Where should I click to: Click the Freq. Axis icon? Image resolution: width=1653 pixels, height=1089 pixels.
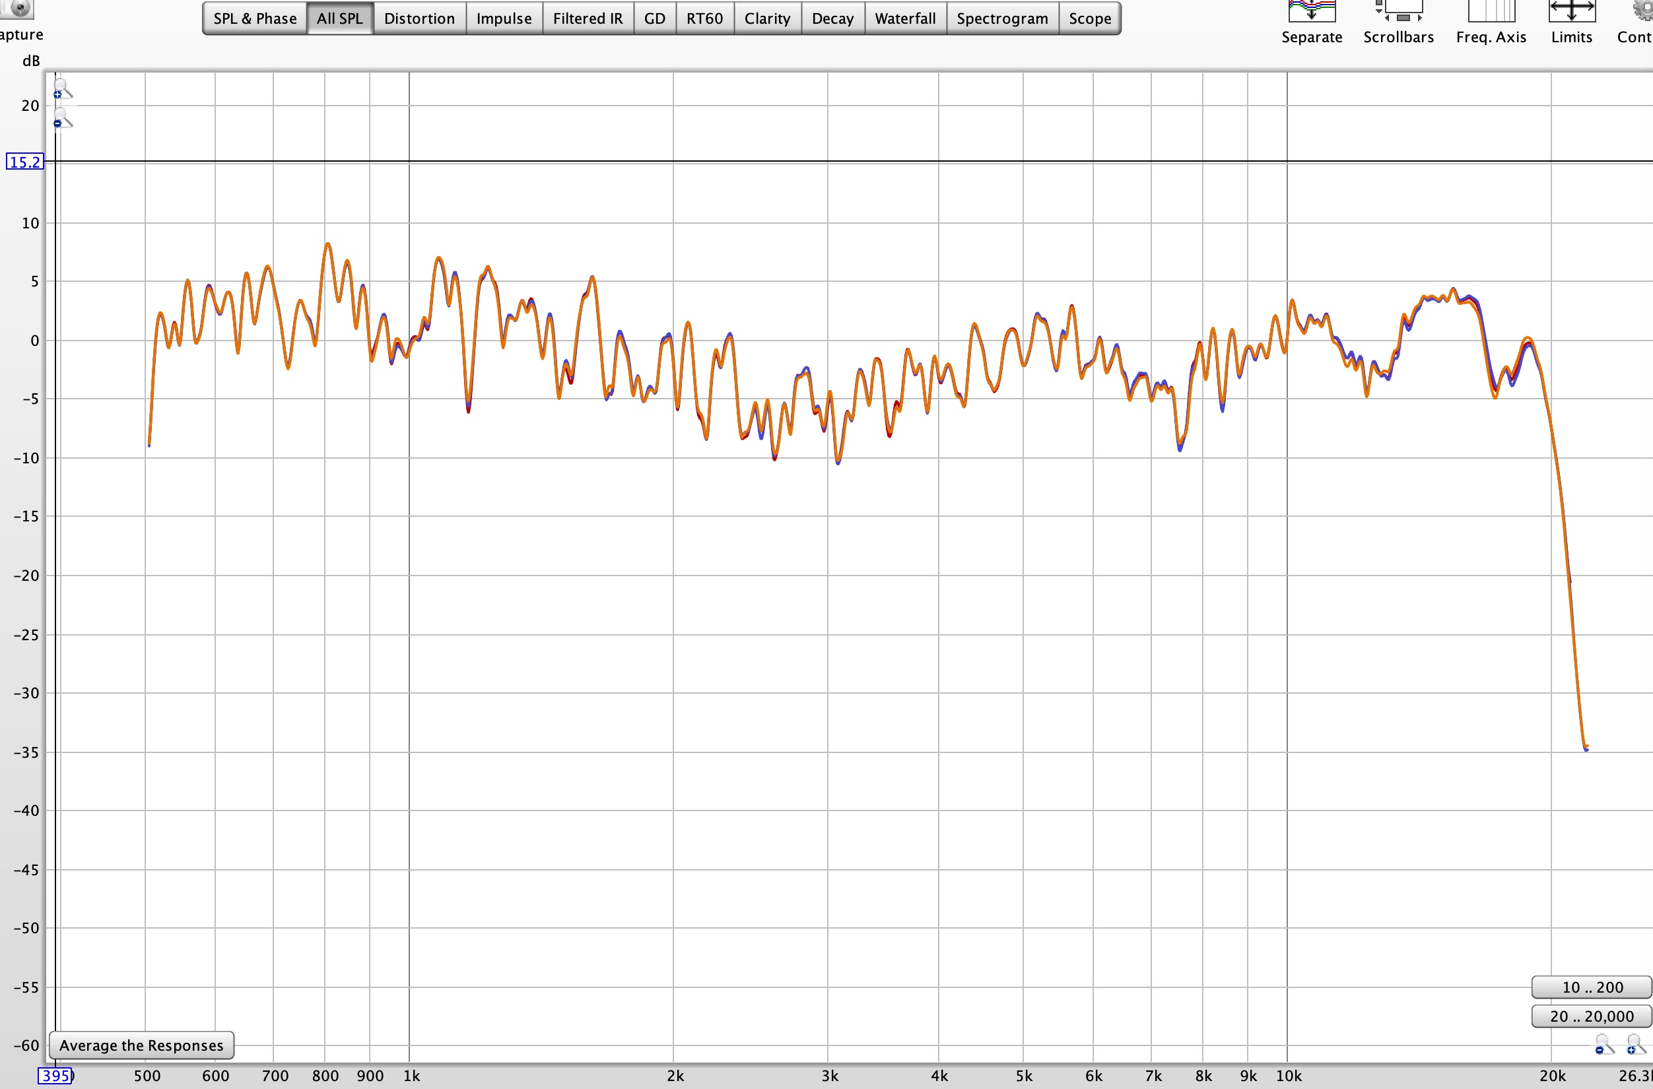tap(1491, 11)
